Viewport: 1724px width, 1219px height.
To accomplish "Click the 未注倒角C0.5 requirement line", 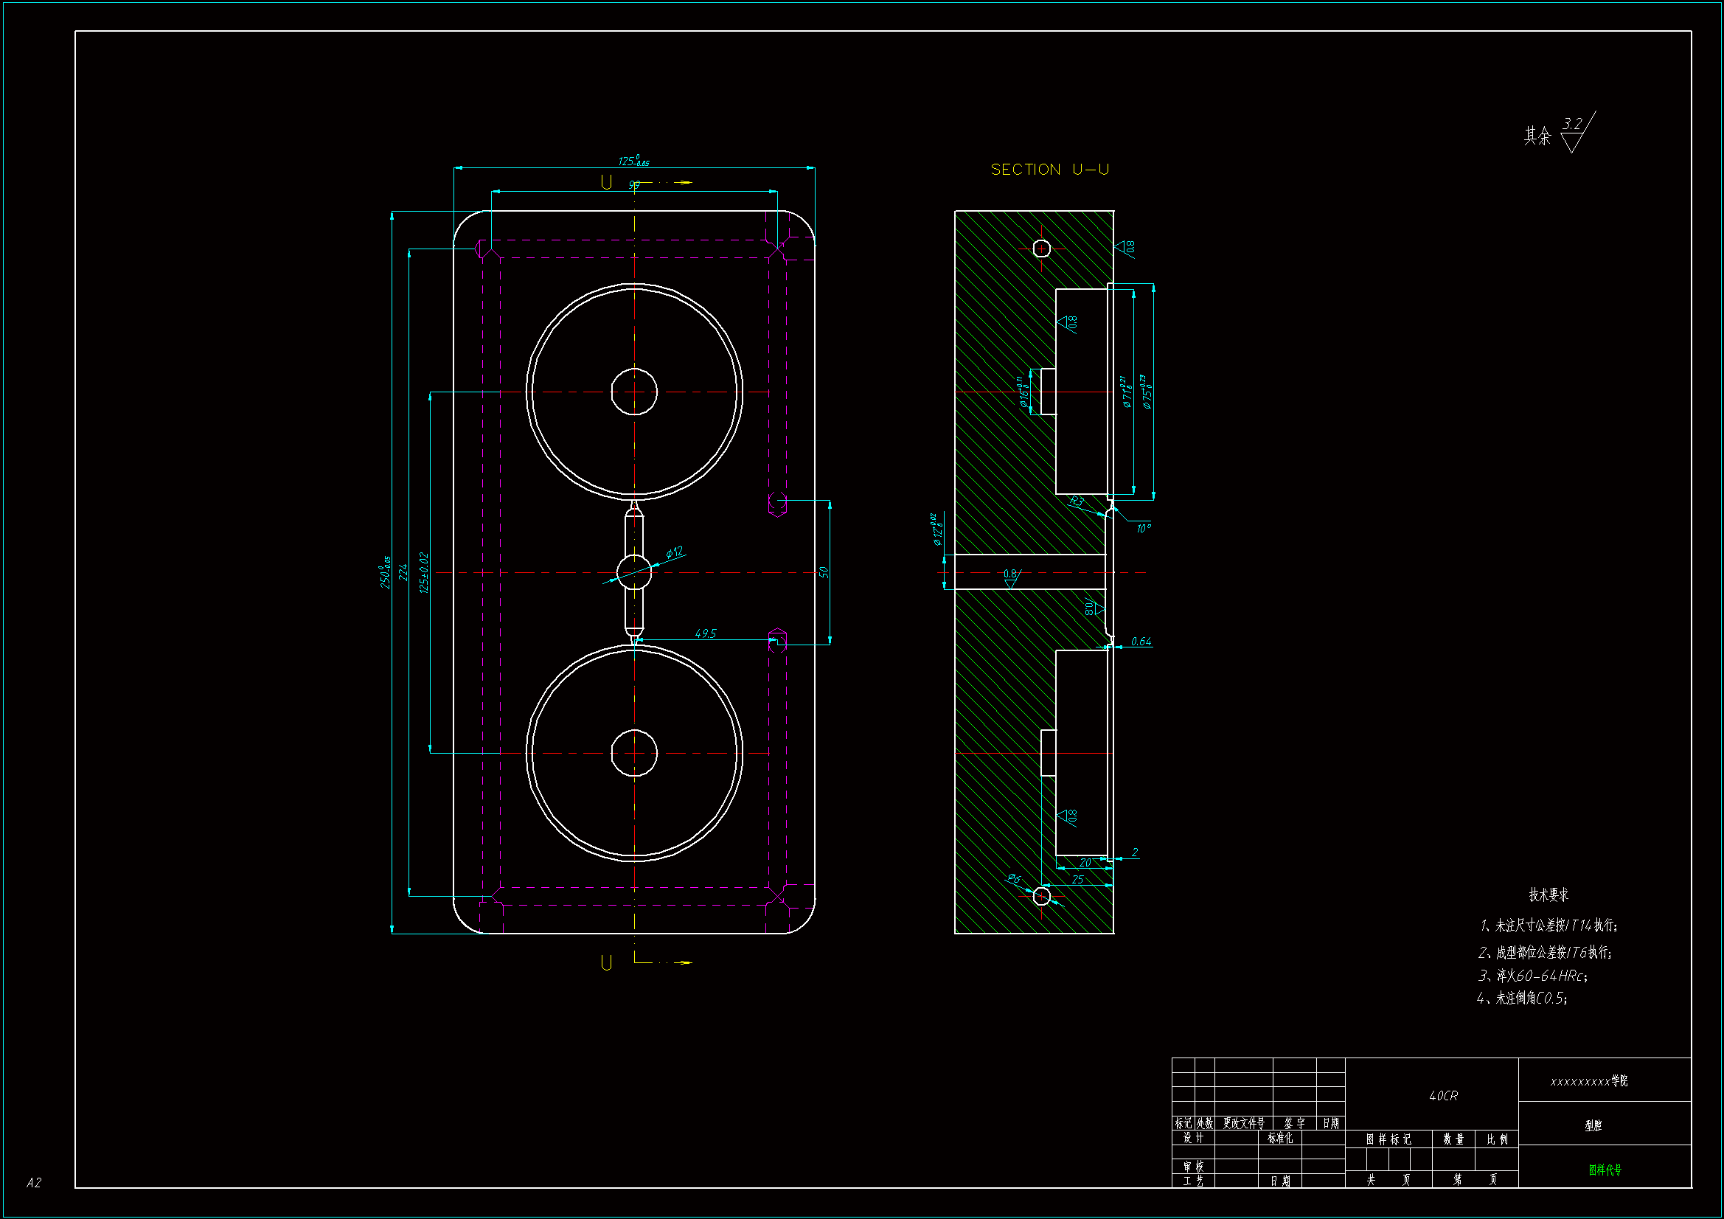I will pyautogui.click(x=1523, y=999).
